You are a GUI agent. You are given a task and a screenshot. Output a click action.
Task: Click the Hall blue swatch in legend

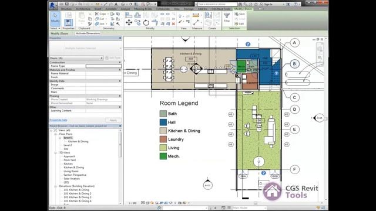163,122
